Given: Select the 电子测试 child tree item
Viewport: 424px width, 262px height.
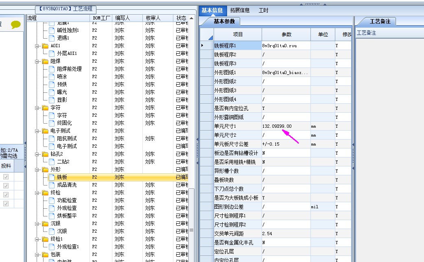Looking at the screenshot, I should point(66,146).
